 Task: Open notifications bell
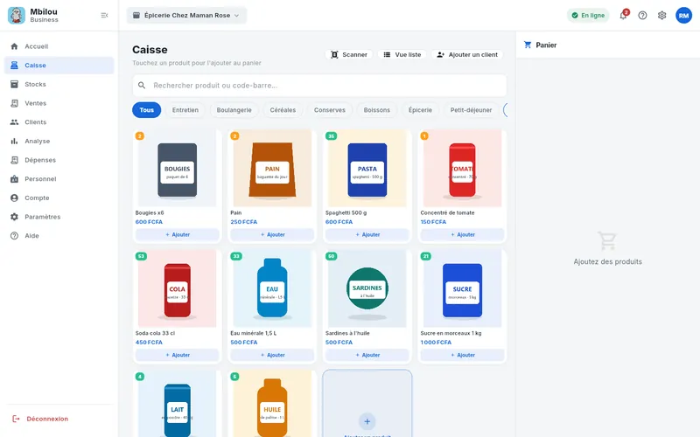point(623,15)
